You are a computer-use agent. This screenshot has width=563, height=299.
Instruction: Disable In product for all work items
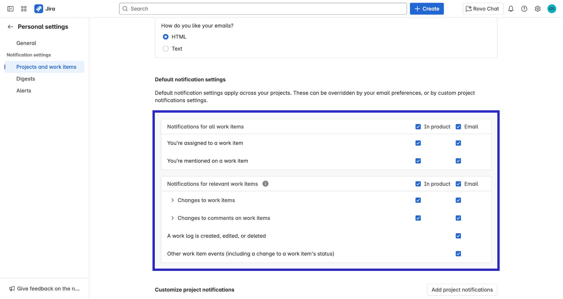click(418, 127)
